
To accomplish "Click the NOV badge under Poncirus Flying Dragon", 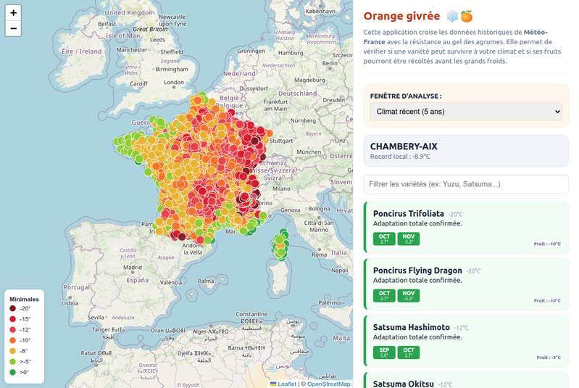I will (408, 295).
